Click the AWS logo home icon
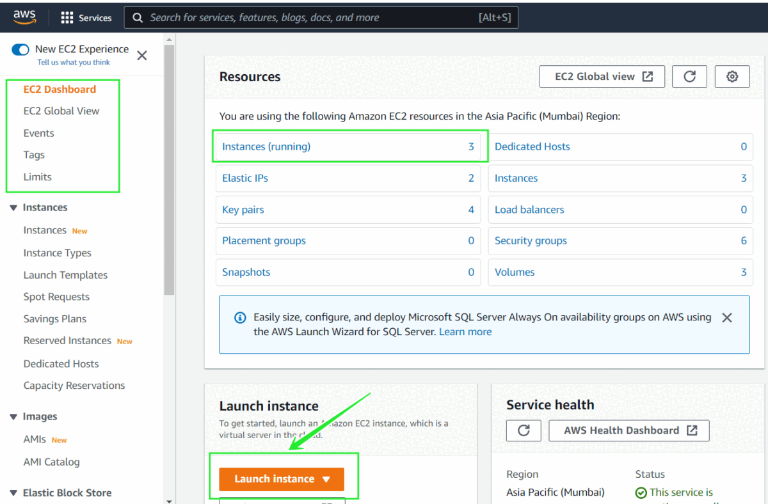 [24, 18]
